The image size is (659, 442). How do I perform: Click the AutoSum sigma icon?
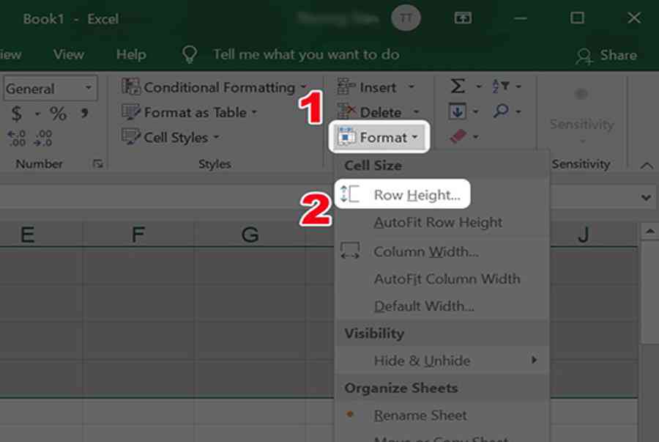point(458,86)
